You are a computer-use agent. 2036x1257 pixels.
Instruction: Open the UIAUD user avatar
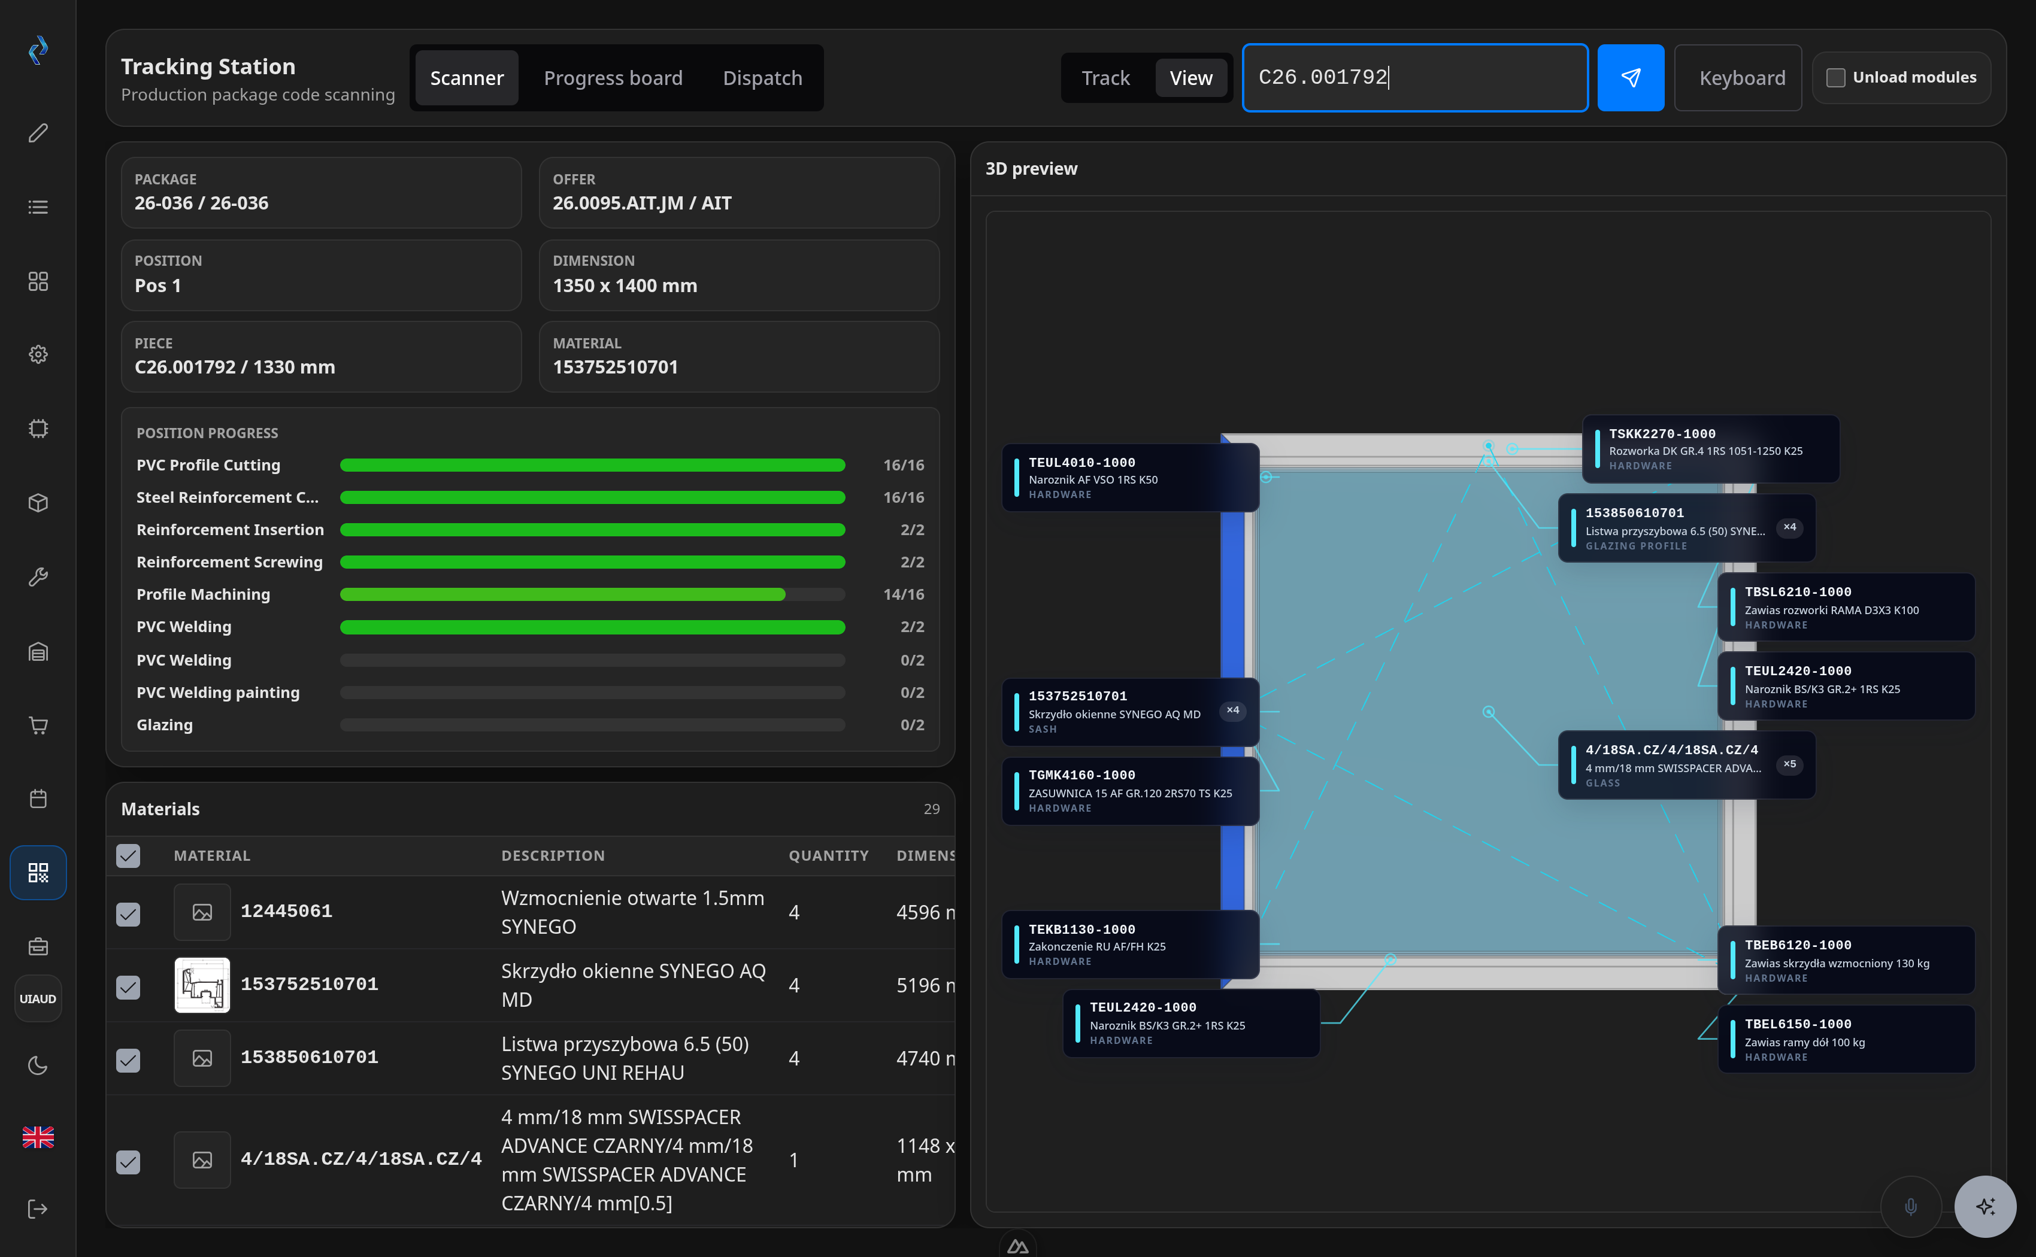click(37, 998)
